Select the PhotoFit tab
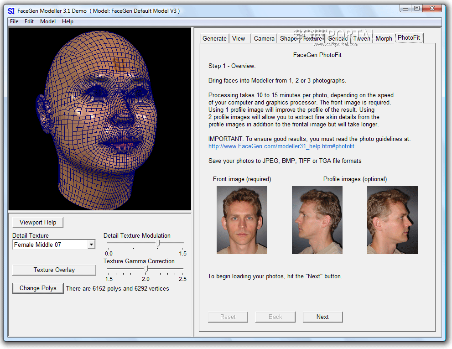 (409, 38)
